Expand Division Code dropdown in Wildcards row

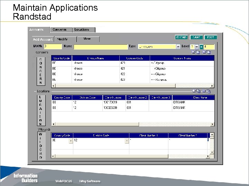click(127, 141)
